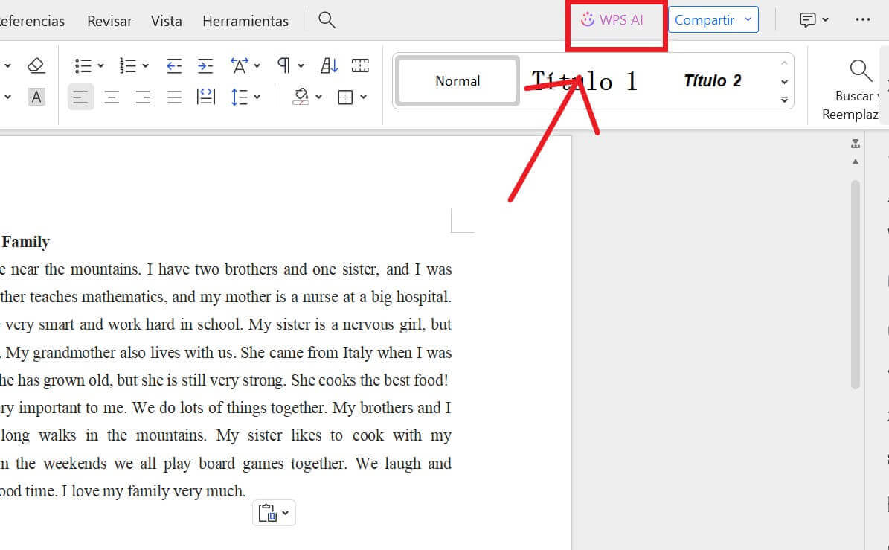Toggle align left paragraph alignment

coord(80,97)
